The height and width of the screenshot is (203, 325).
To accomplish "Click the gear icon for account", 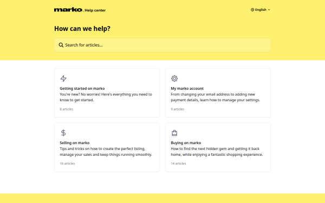I will point(174,78).
